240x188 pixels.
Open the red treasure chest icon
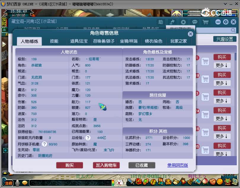pos(138,181)
